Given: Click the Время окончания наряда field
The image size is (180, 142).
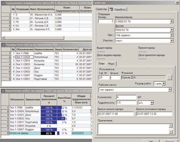Looking at the screenshot, I should [154, 114].
